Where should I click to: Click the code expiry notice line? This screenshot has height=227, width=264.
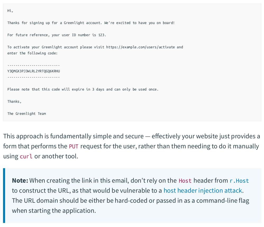(x=83, y=89)
